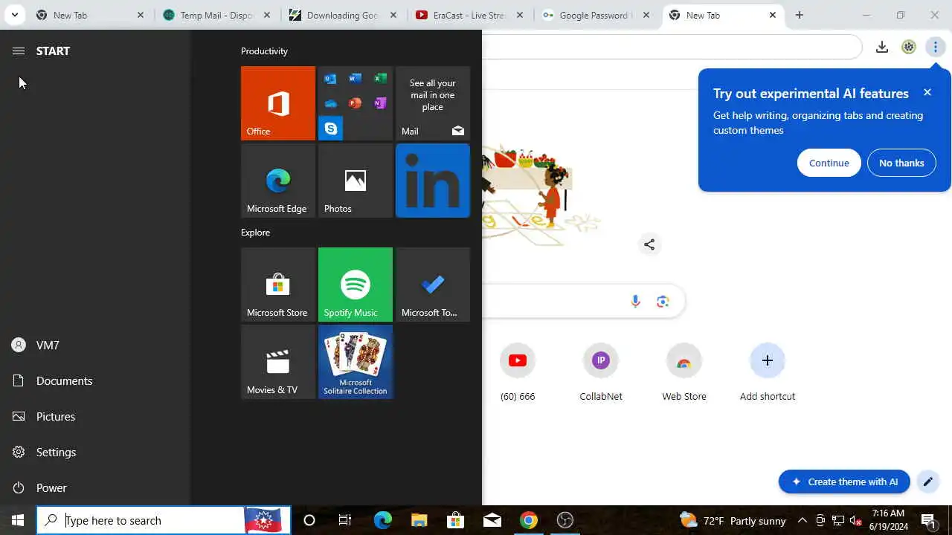This screenshot has width=952, height=535.
Task: Open Microsoft Store from taskbar
Action: pos(455,520)
